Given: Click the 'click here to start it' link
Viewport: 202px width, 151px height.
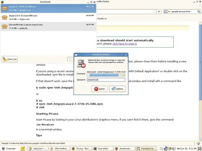Looking at the screenshot, I should [124, 44].
